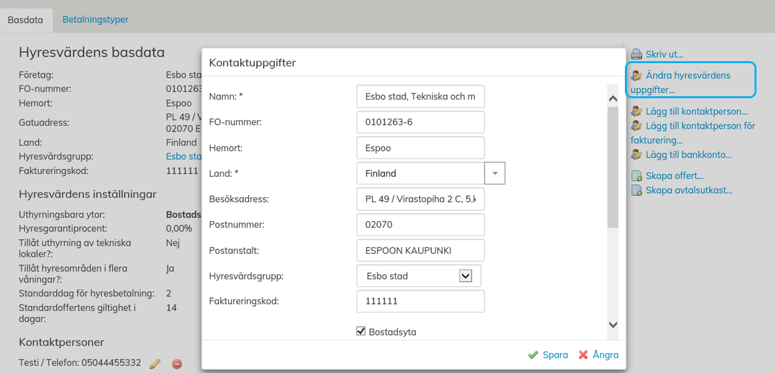Expand the Hyresvärdsgrupp dropdown

466,276
